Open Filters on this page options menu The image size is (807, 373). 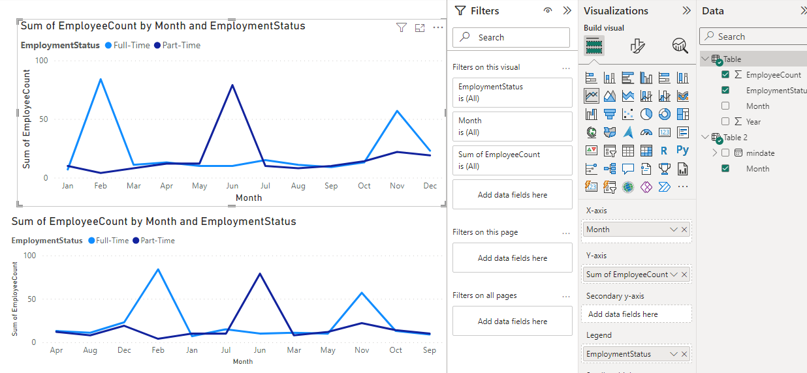[x=566, y=233]
